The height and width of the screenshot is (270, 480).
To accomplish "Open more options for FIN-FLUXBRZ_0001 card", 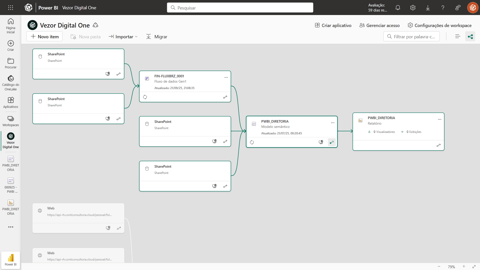I will click(x=226, y=78).
